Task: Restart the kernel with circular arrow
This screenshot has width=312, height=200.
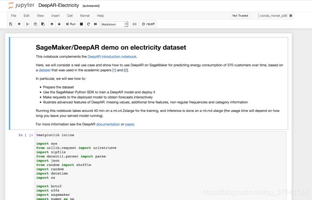Action: 88,24
